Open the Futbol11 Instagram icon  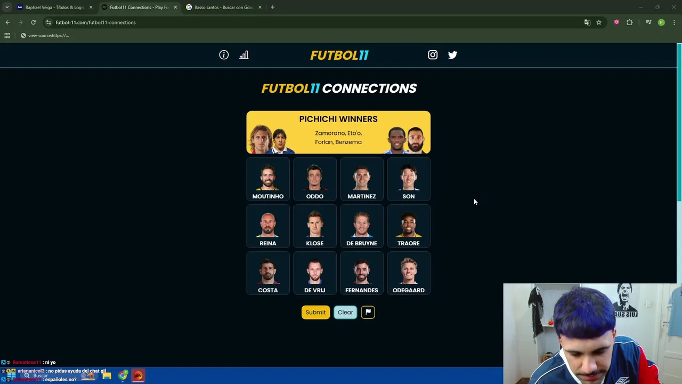(433, 55)
